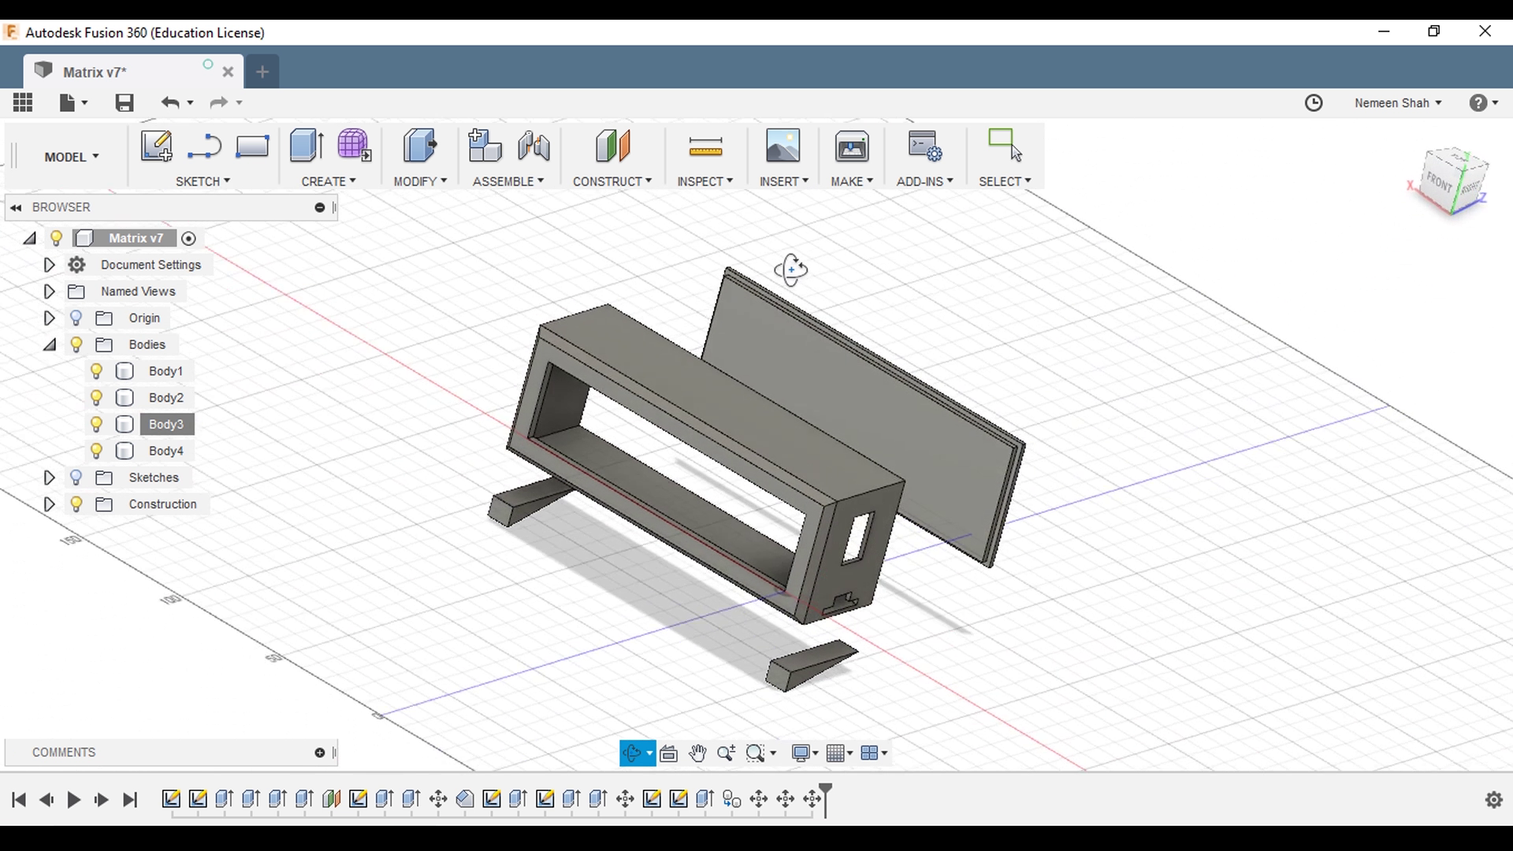Open the data panel grid icon

(x=23, y=102)
